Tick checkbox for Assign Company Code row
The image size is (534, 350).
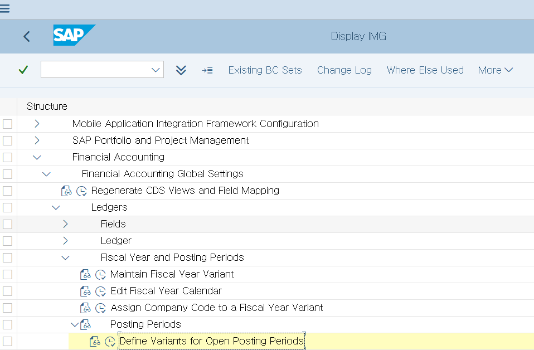7,308
